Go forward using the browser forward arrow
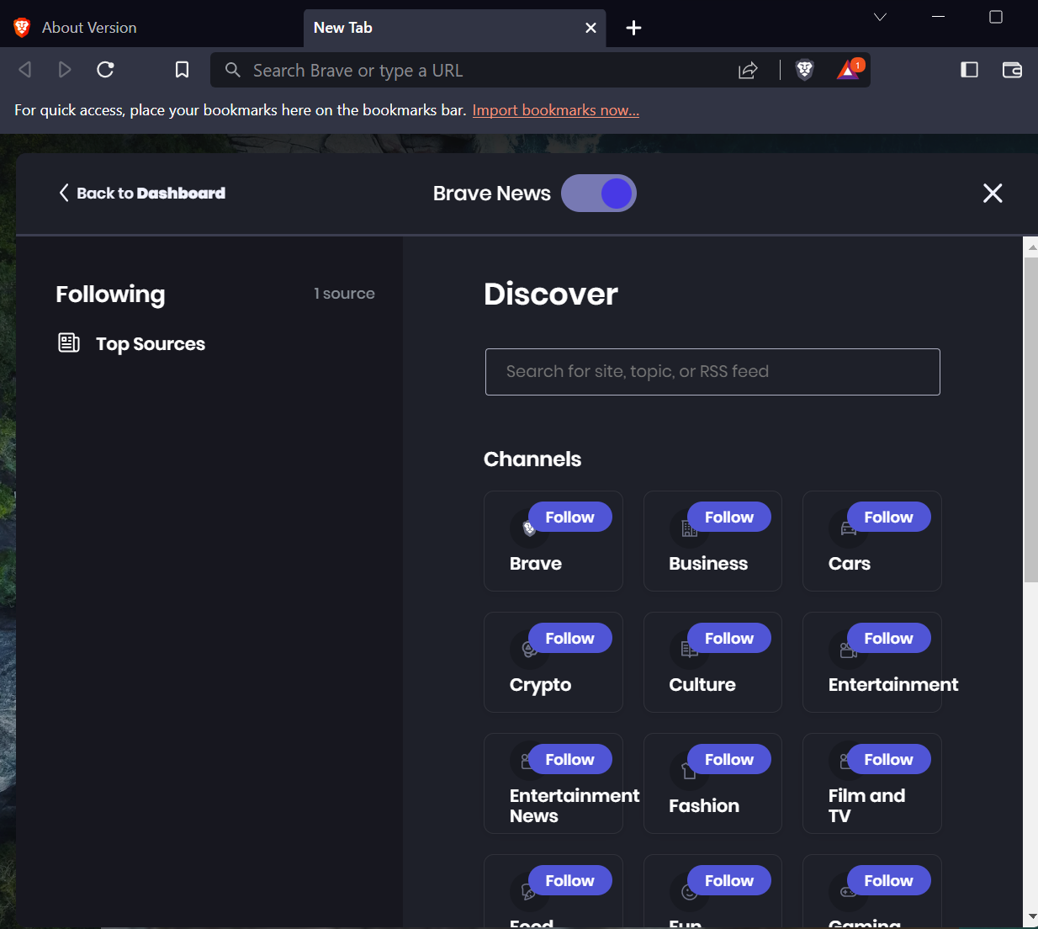The width and height of the screenshot is (1038, 929). tap(65, 70)
